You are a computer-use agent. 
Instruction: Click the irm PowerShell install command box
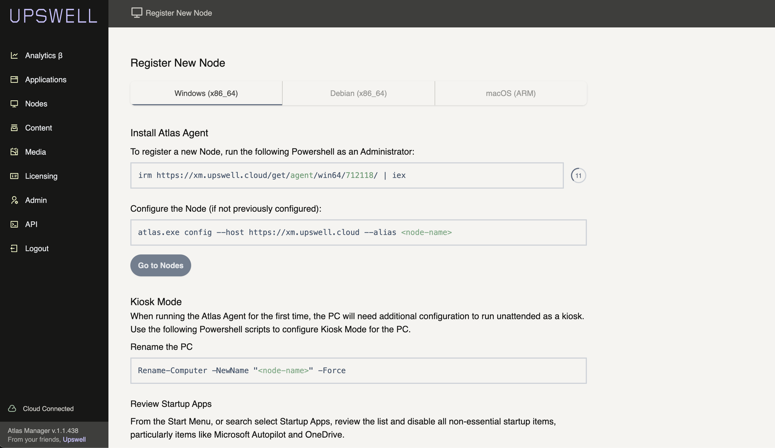point(347,175)
